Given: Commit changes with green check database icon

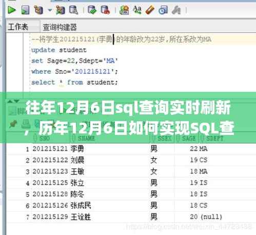Looking at the screenshot, I should pyautogui.click(x=92, y=10).
